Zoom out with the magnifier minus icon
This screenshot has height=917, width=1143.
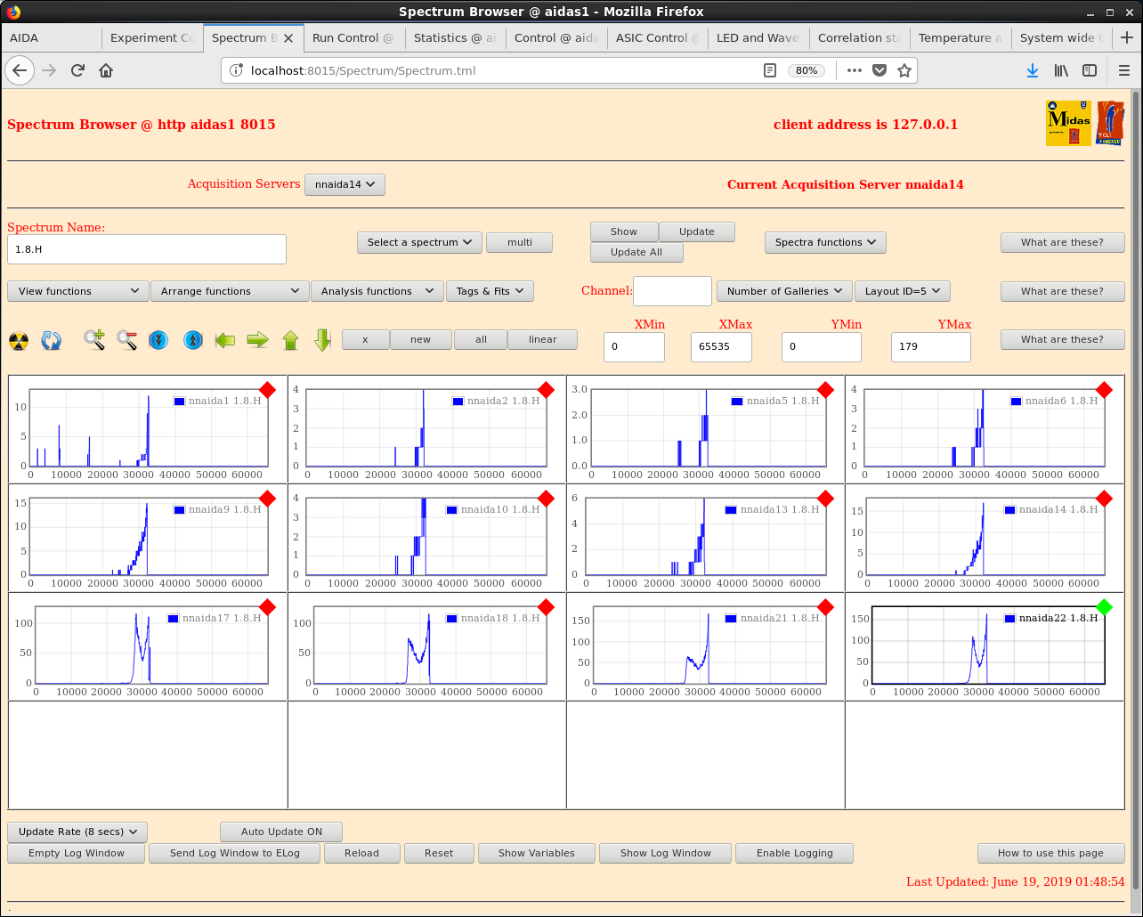(x=126, y=340)
